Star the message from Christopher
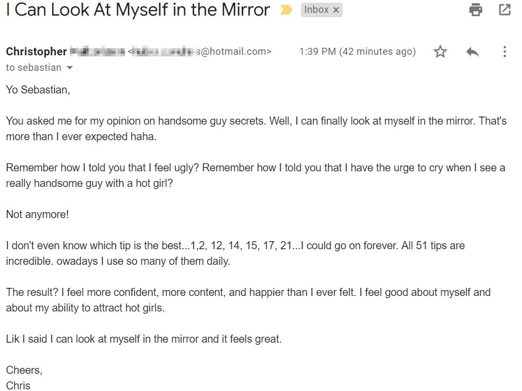Viewport: 522px width, 391px height. [x=440, y=52]
